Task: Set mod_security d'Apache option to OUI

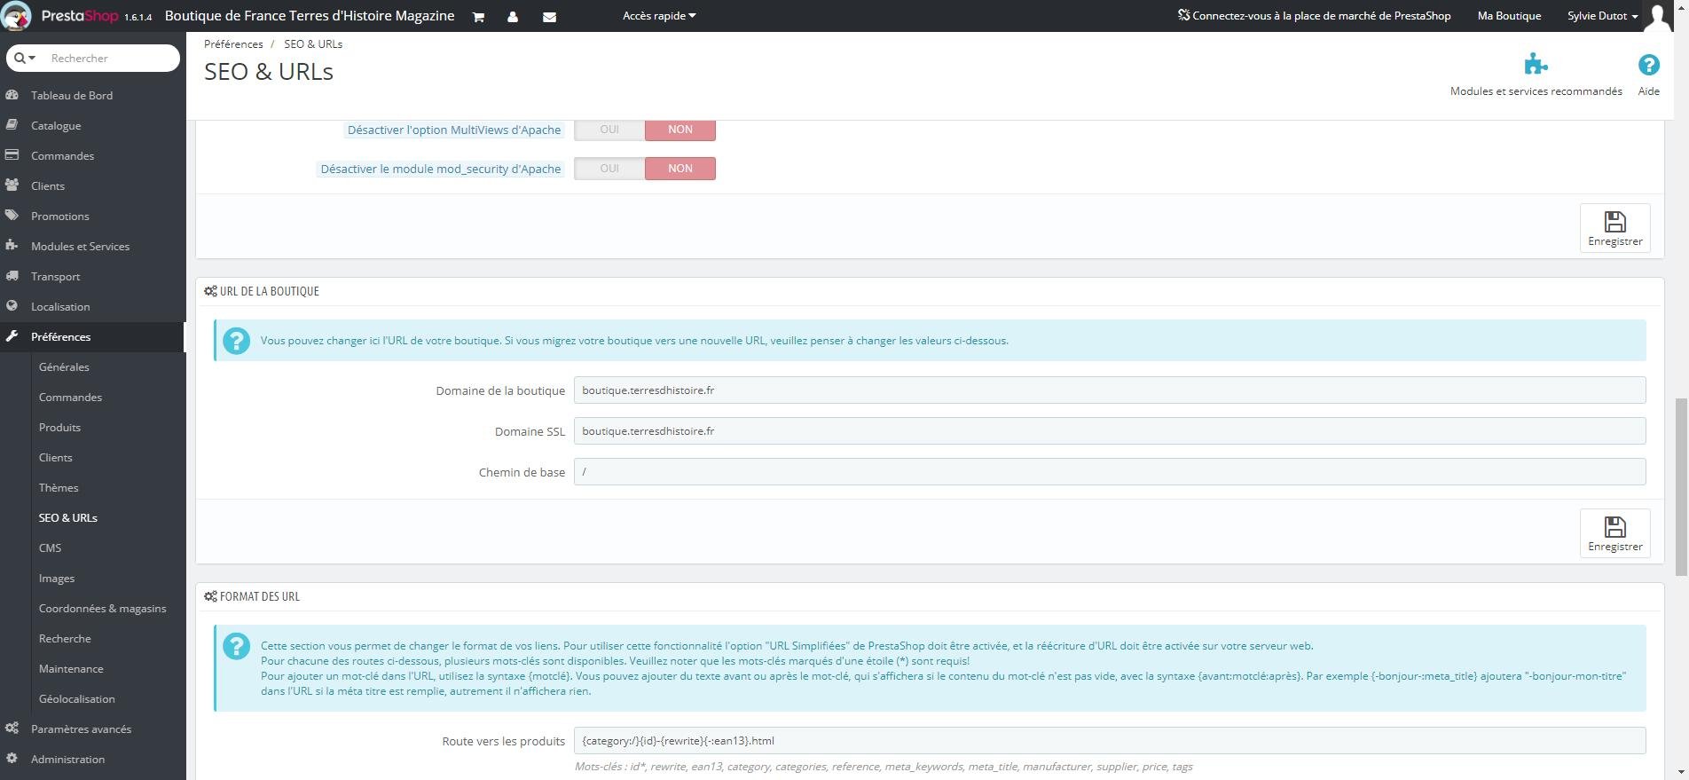Action: [x=609, y=169]
